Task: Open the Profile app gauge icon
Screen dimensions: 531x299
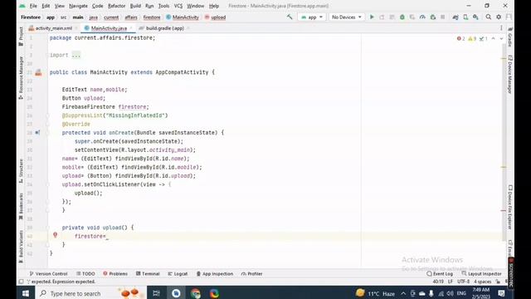Action: [x=422, y=17]
